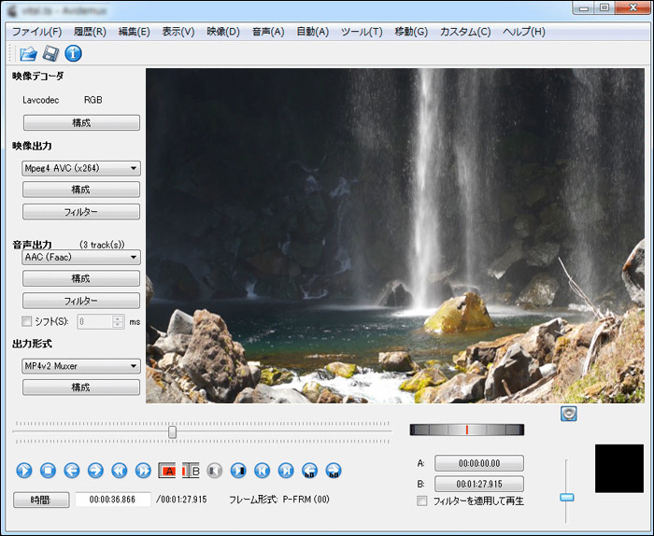Jump backward 60 seconds
654x536 pixels.
tap(310, 471)
